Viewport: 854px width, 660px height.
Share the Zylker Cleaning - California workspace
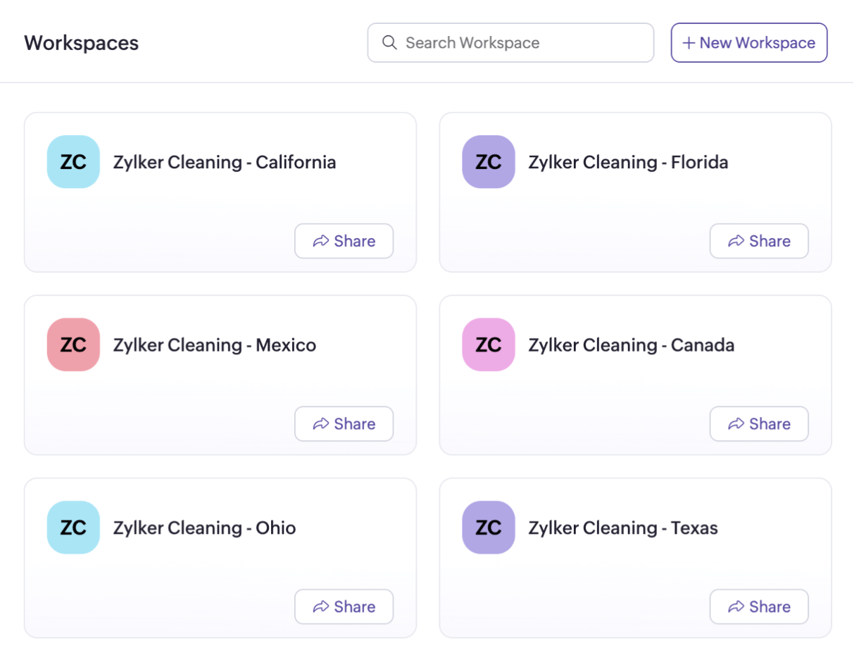point(344,241)
